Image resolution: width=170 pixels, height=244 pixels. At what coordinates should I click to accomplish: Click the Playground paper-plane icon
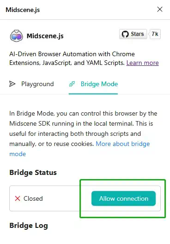coord(12,84)
